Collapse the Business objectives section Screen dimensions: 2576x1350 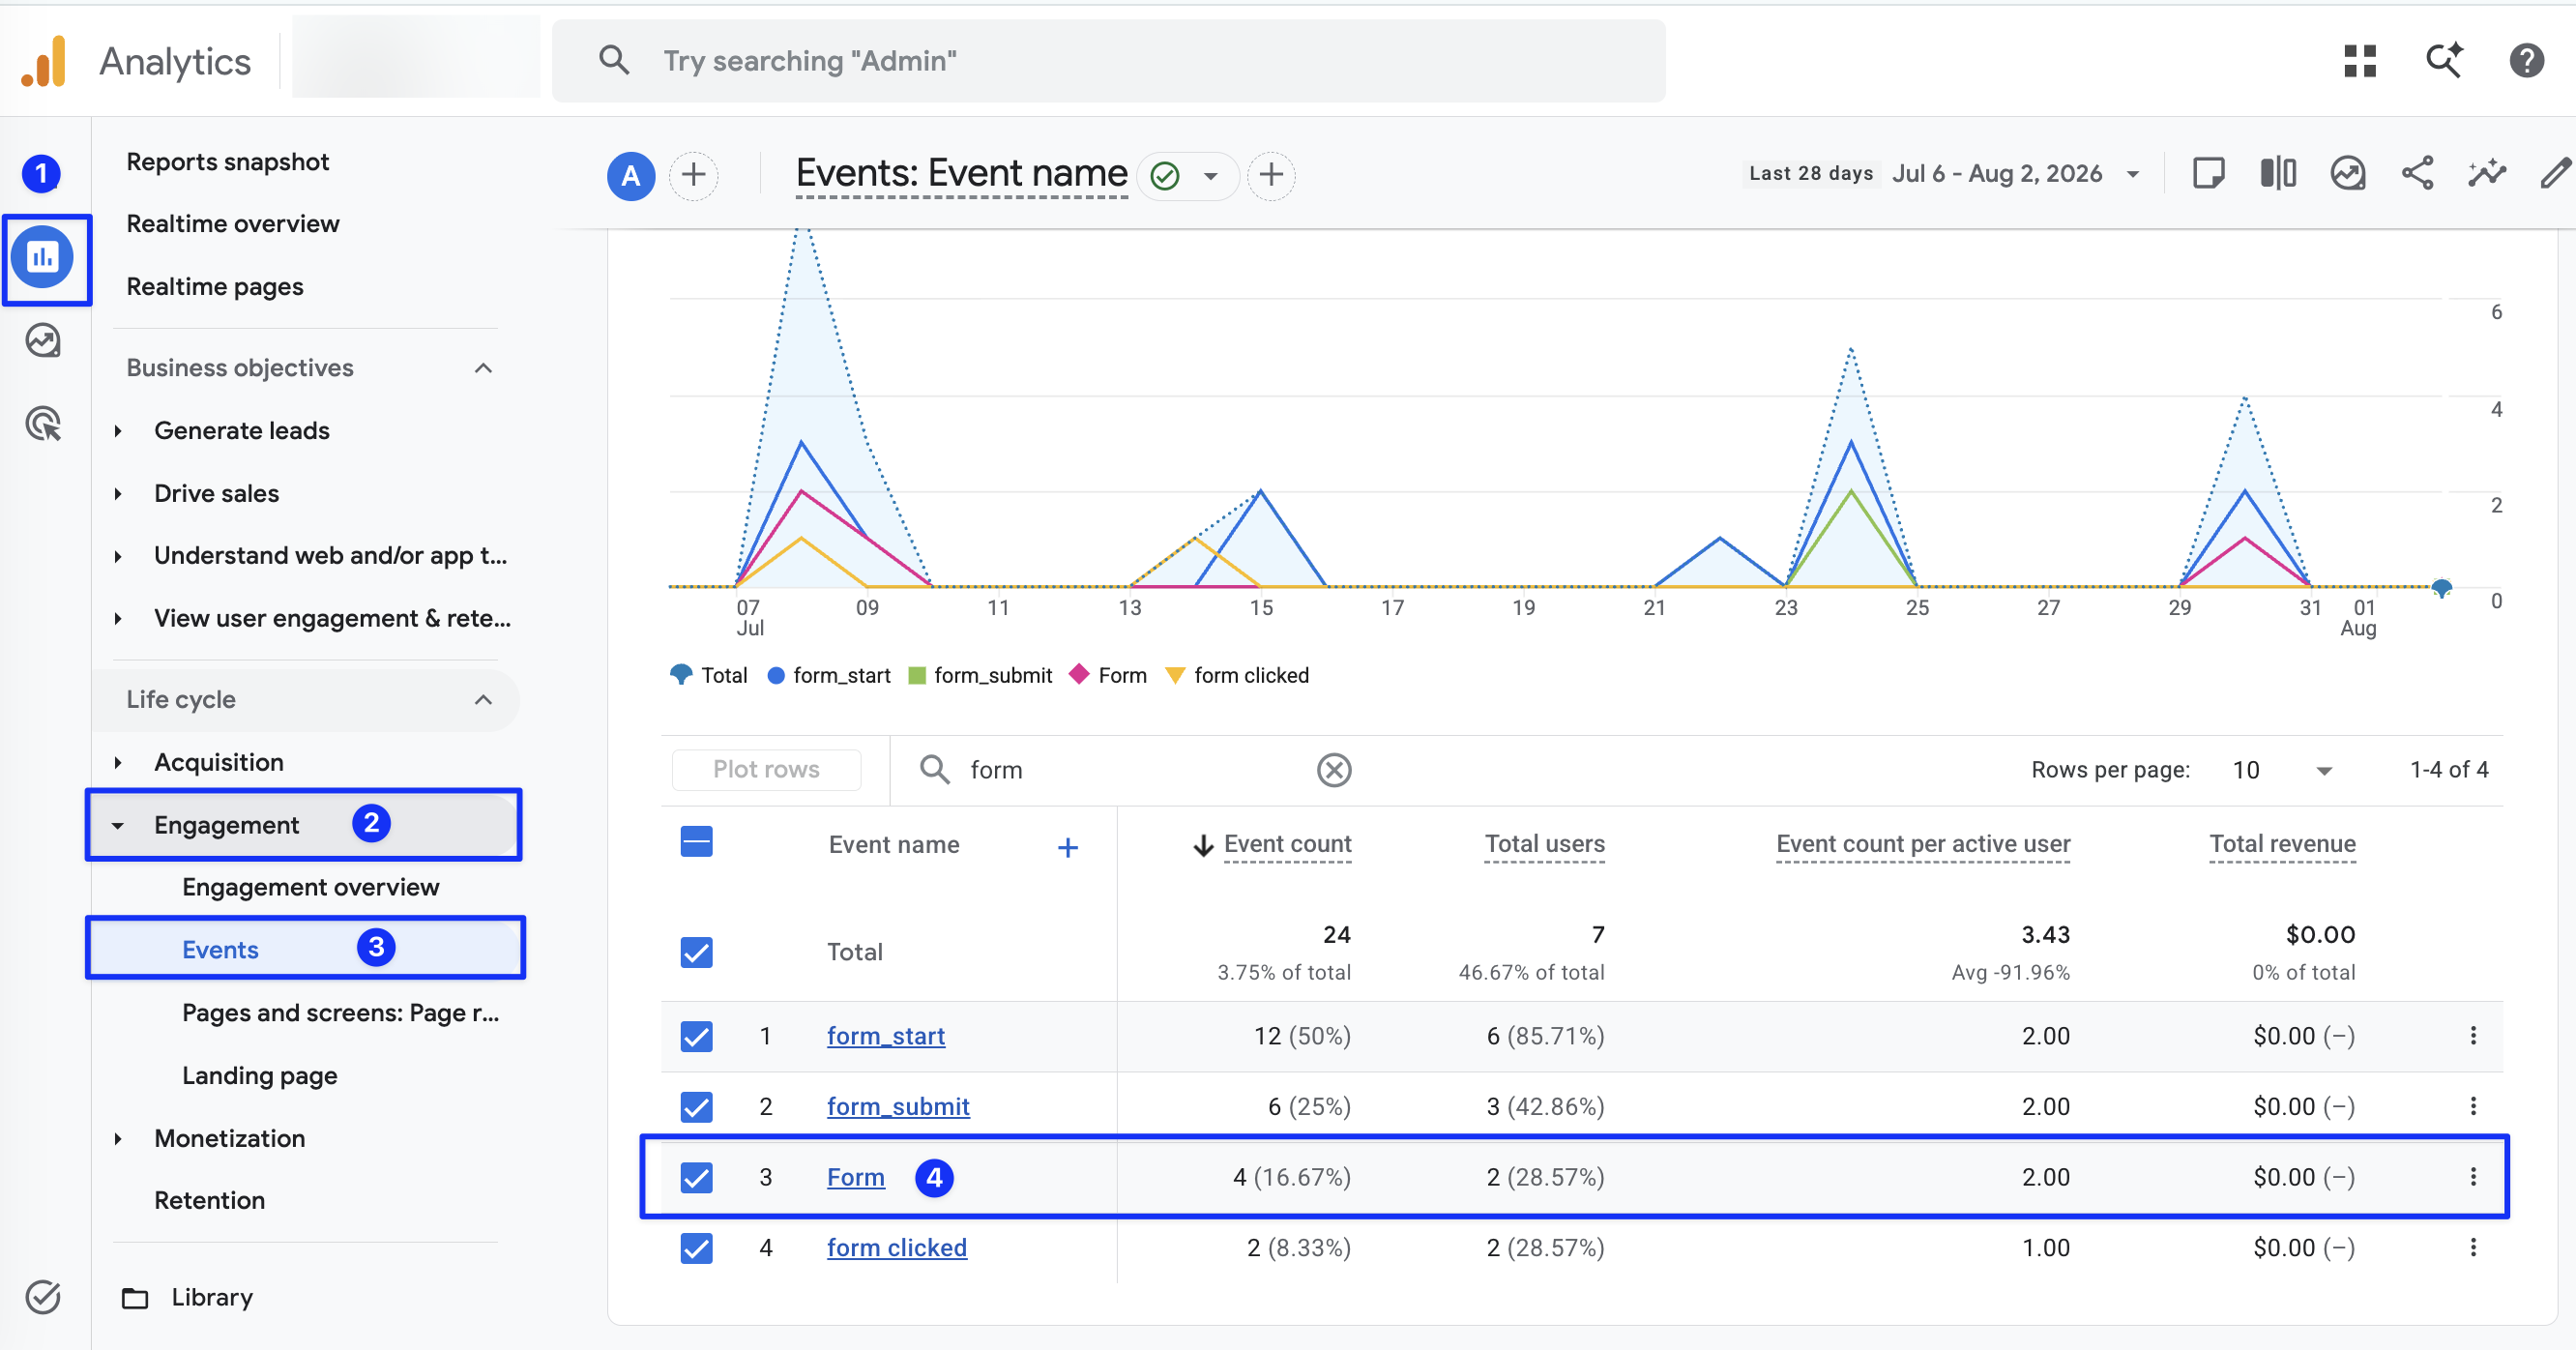tap(483, 368)
